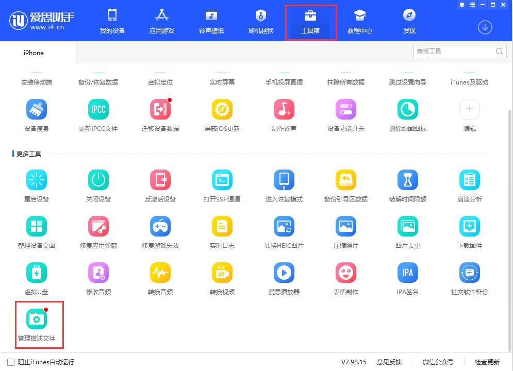Click the download arrow button top right

click(485, 27)
